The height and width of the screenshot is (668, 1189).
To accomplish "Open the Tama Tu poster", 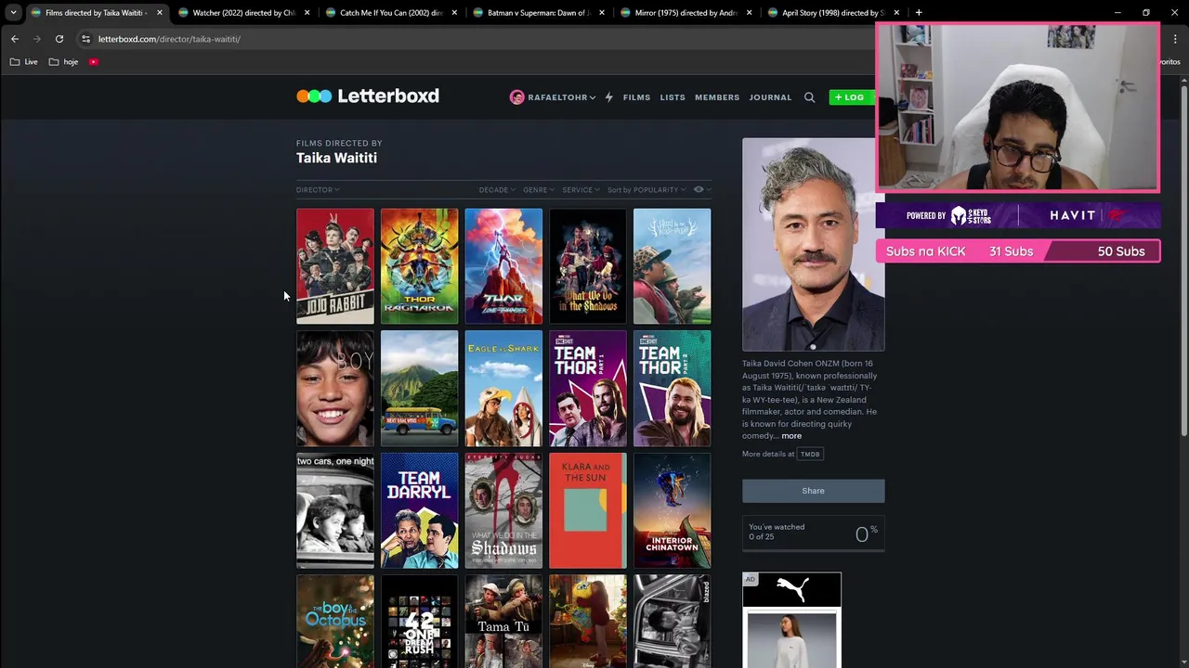I will 503,622.
